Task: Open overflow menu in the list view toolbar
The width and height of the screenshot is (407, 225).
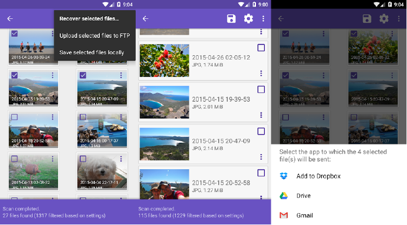Action: pos(263,19)
